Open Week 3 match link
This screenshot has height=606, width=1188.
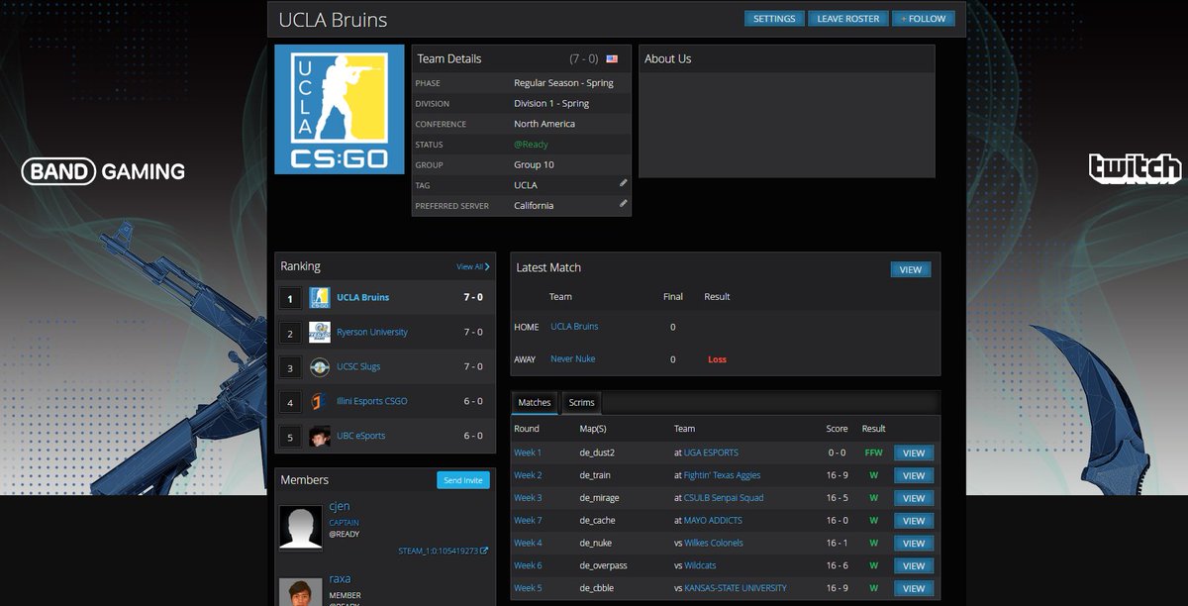528,498
